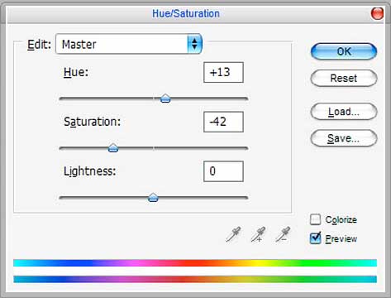The image size is (391, 298).
Task: Enable the Colorize checkbox
Action: (315, 219)
